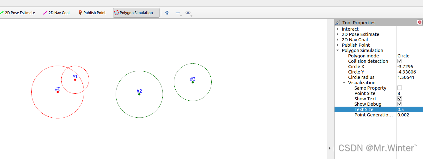Select the 2D Pose Estimate tool
This screenshot has width=423, height=159.
pyautogui.click(x=18, y=13)
